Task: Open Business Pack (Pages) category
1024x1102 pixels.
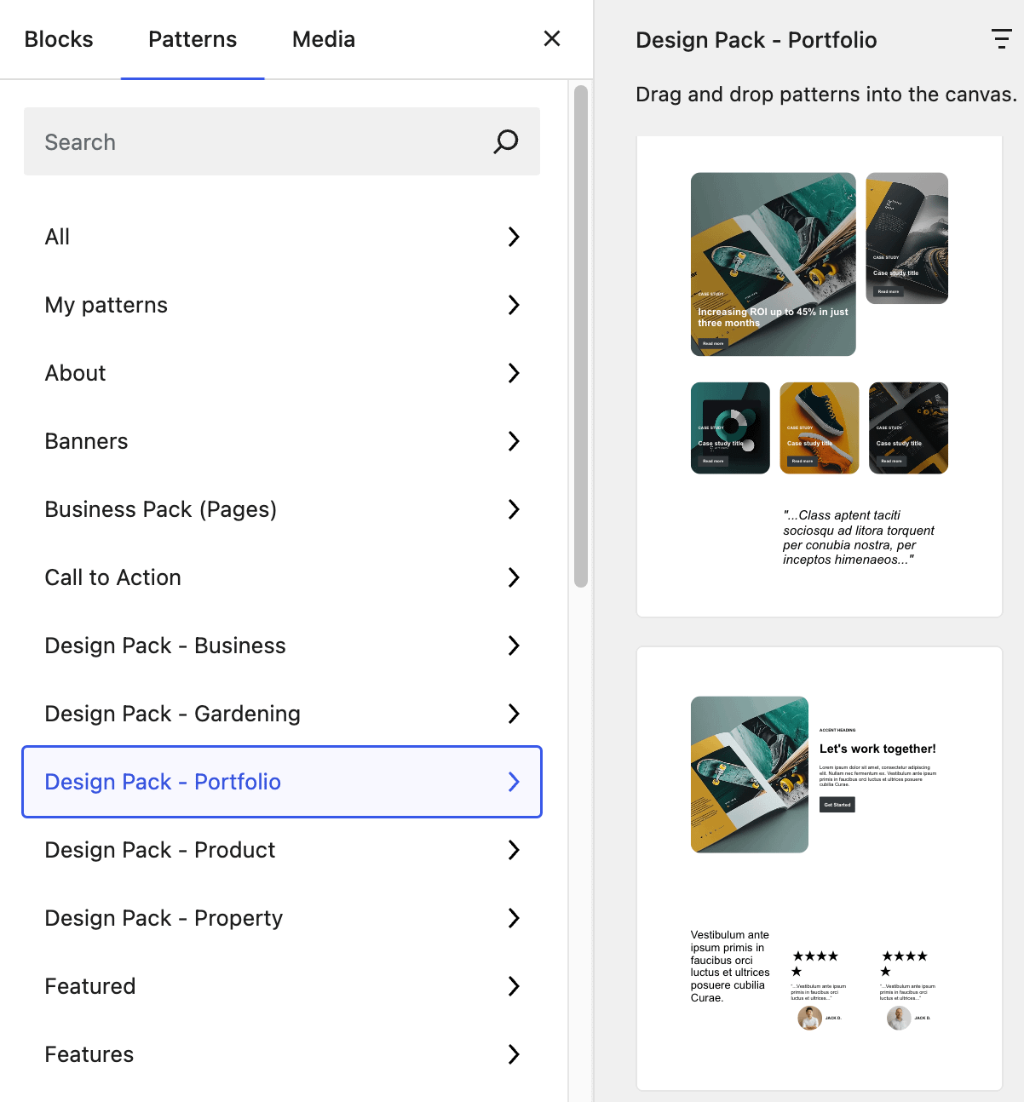Action: [x=282, y=509]
